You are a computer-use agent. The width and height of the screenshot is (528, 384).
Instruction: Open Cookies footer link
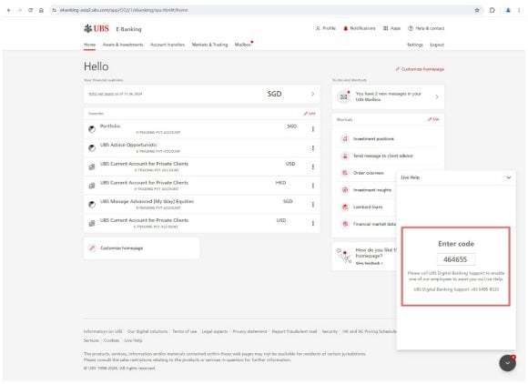pyautogui.click(x=111, y=340)
